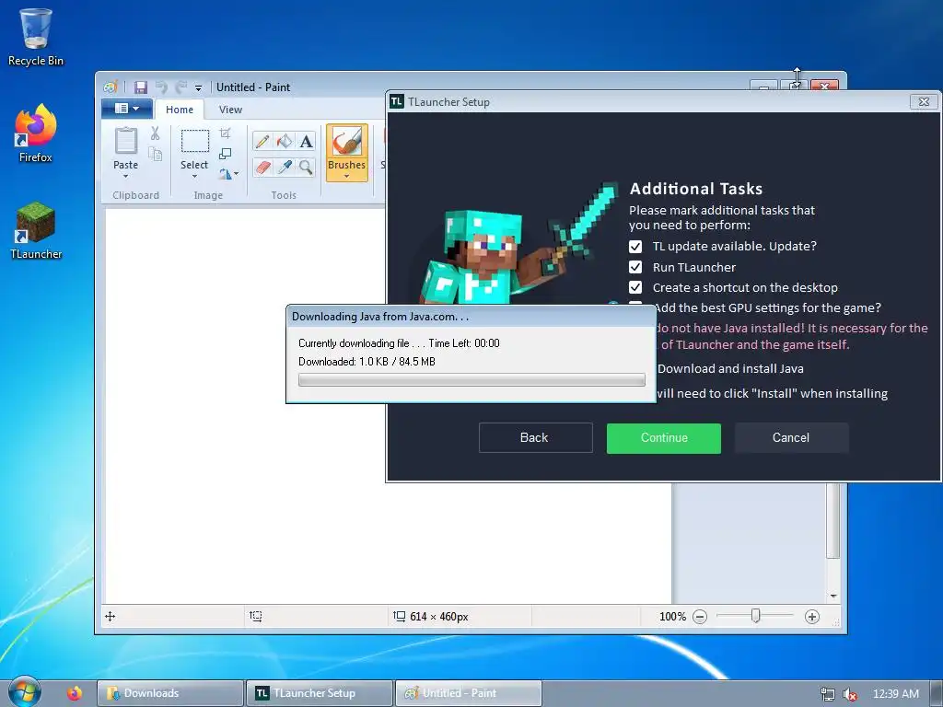
Task: Click the Save icon in Paint title bar
Action: tap(141, 87)
